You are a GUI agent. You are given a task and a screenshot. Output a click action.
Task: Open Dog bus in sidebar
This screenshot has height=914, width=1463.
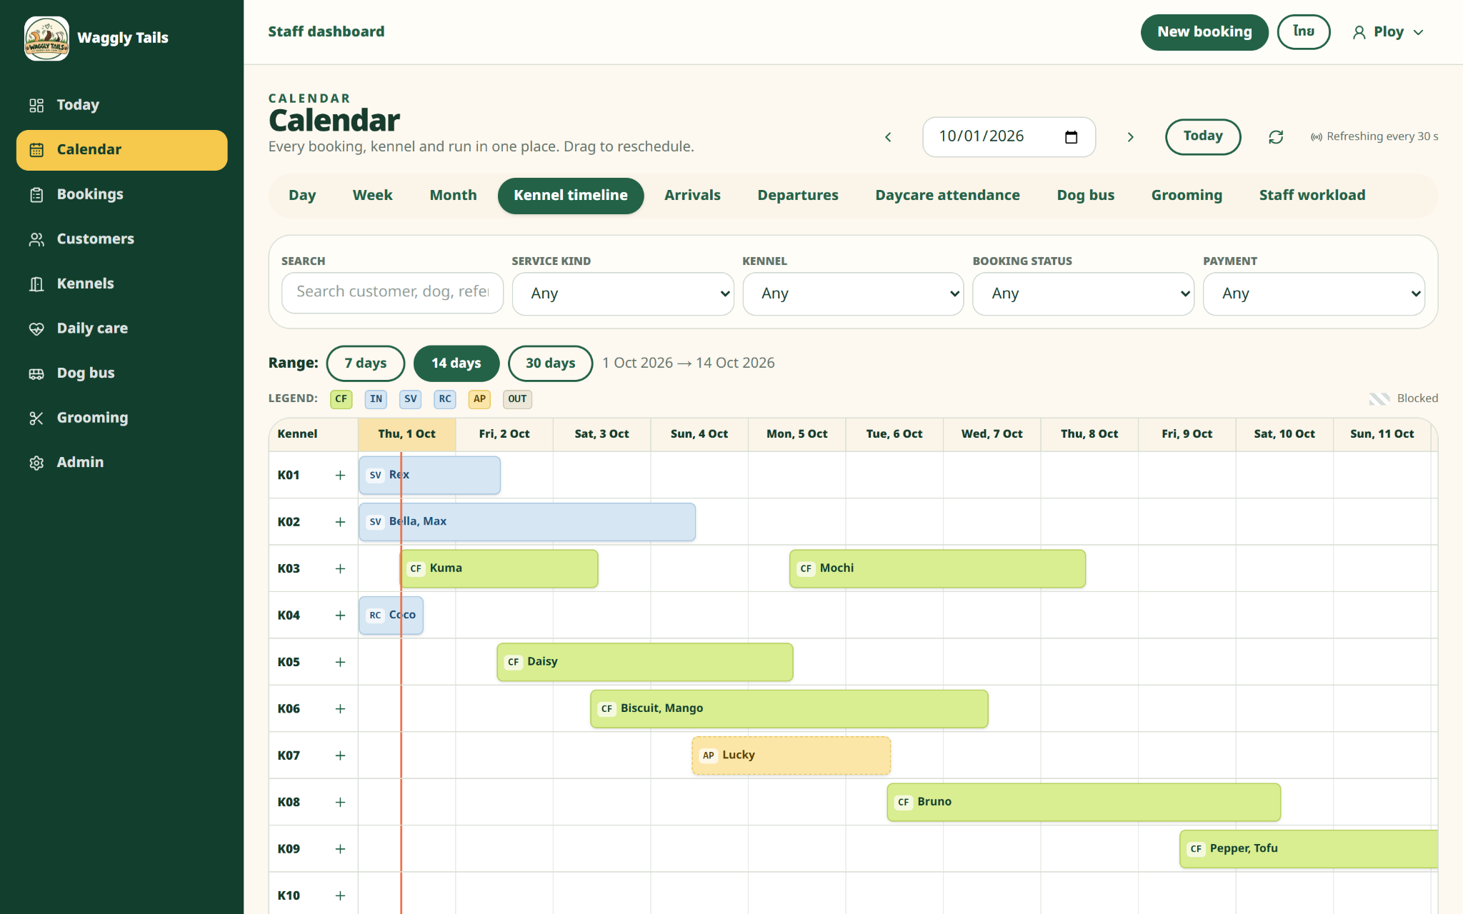(x=121, y=373)
